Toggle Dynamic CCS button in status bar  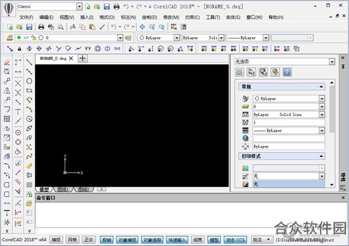tap(235, 240)
